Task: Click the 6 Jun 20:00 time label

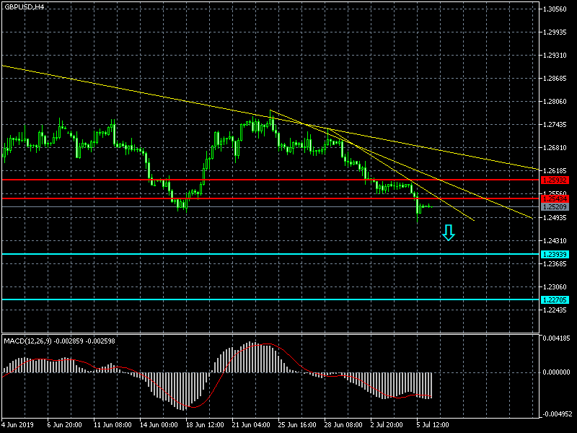Action: [64, 424]
